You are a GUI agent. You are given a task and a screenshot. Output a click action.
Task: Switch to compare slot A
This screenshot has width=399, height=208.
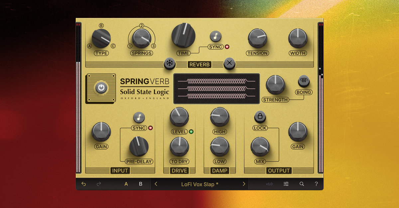(x=126, y=183)
